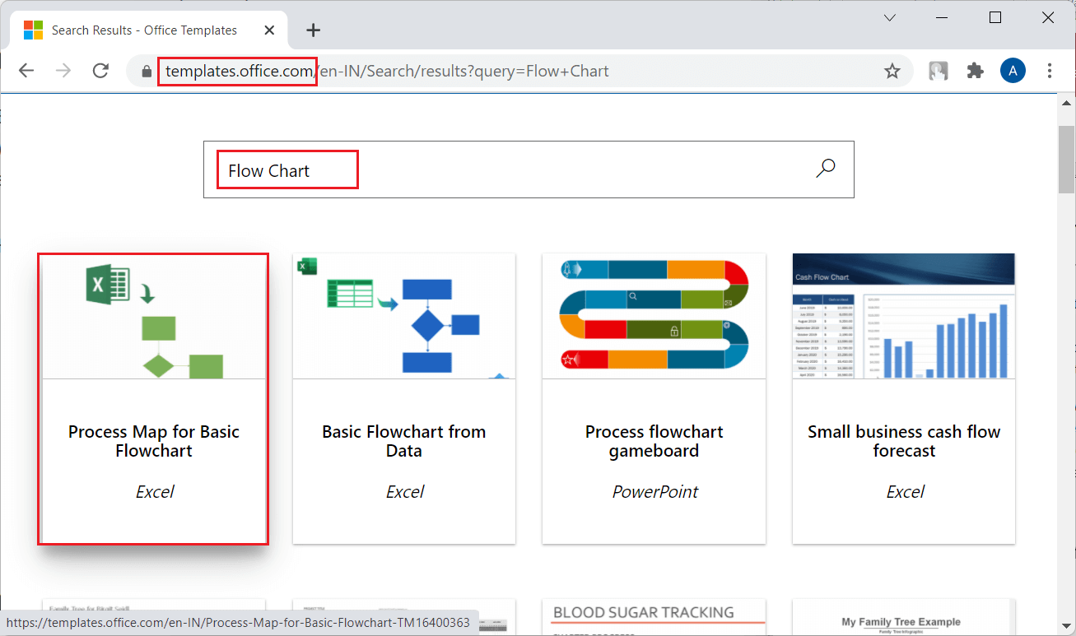Click the address bar URL
Viewport: 1076px width, 636px height.
(x=387, y=71)
